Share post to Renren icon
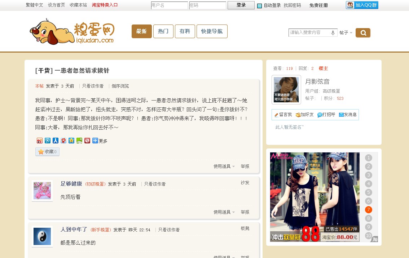This screenshot has width=409, height=258. click(56, 141)
